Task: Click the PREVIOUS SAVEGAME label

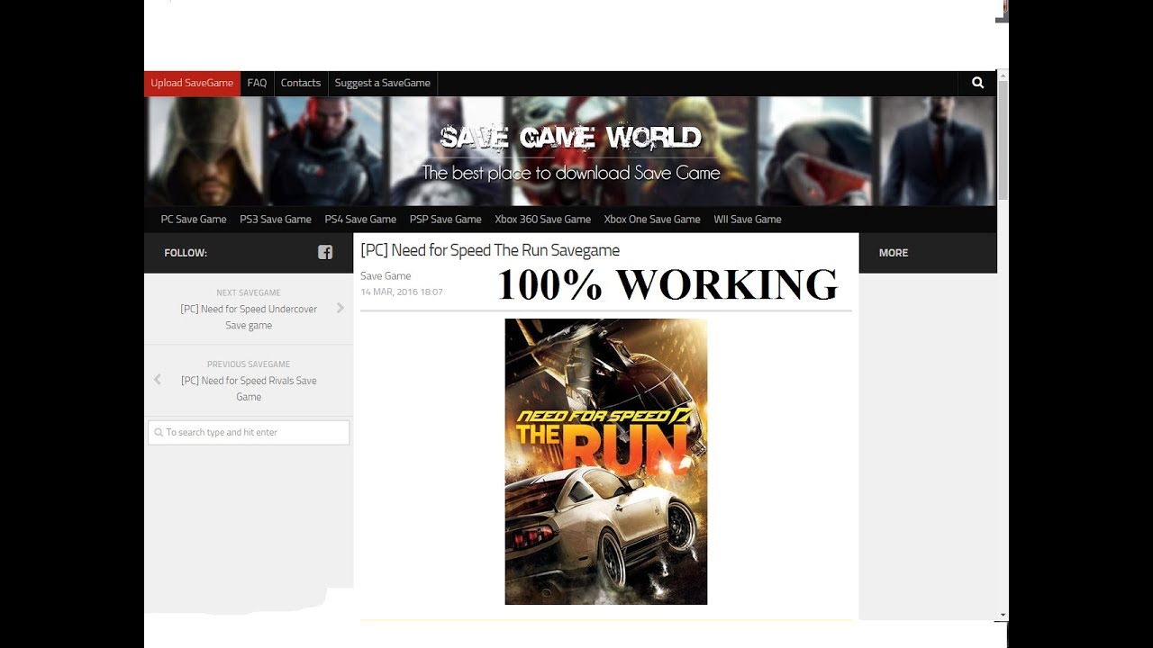Action: (x=249, y=364)
